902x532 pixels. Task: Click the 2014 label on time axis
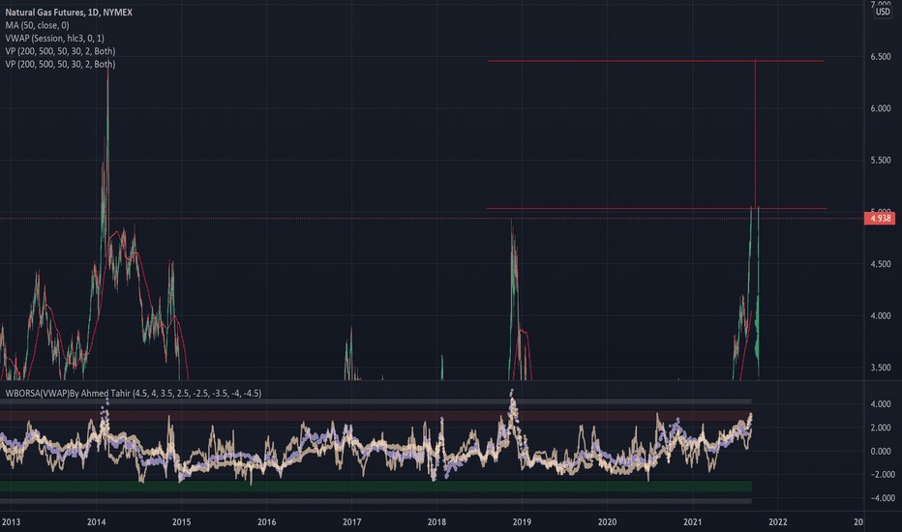[x=96, y=522]
